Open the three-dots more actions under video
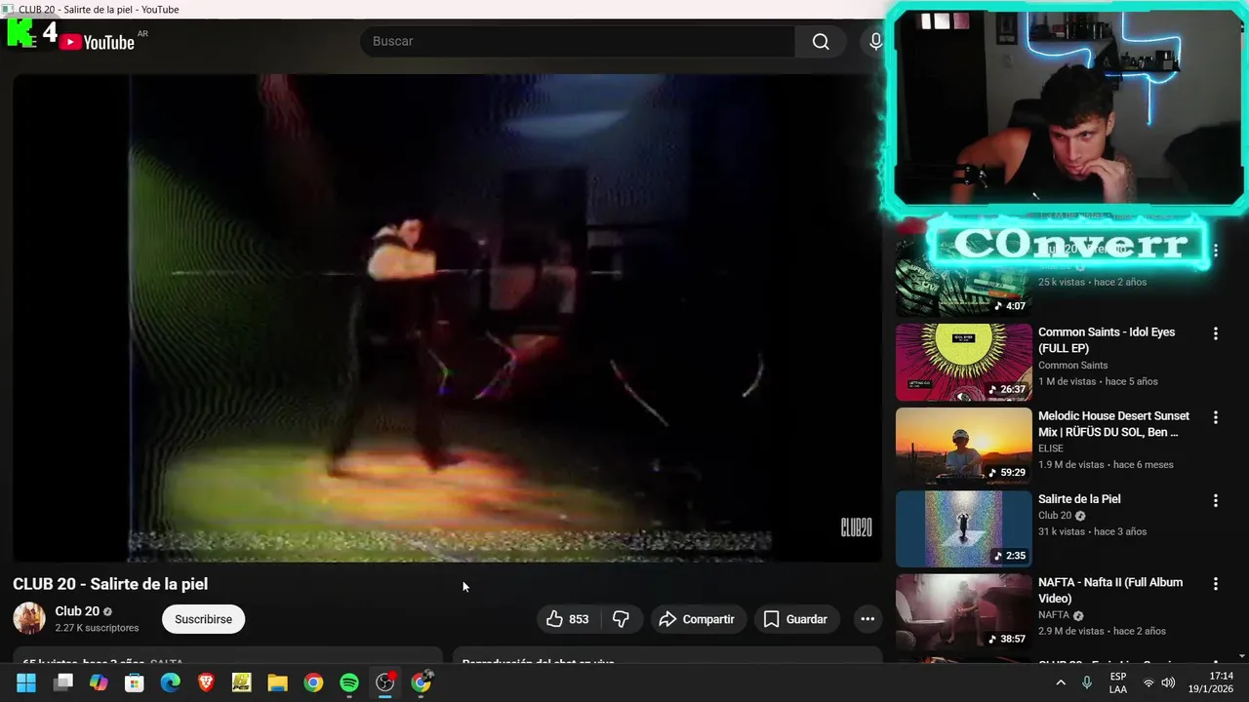The width and height of the screenshot is (1249, 702). pos(867,619)
